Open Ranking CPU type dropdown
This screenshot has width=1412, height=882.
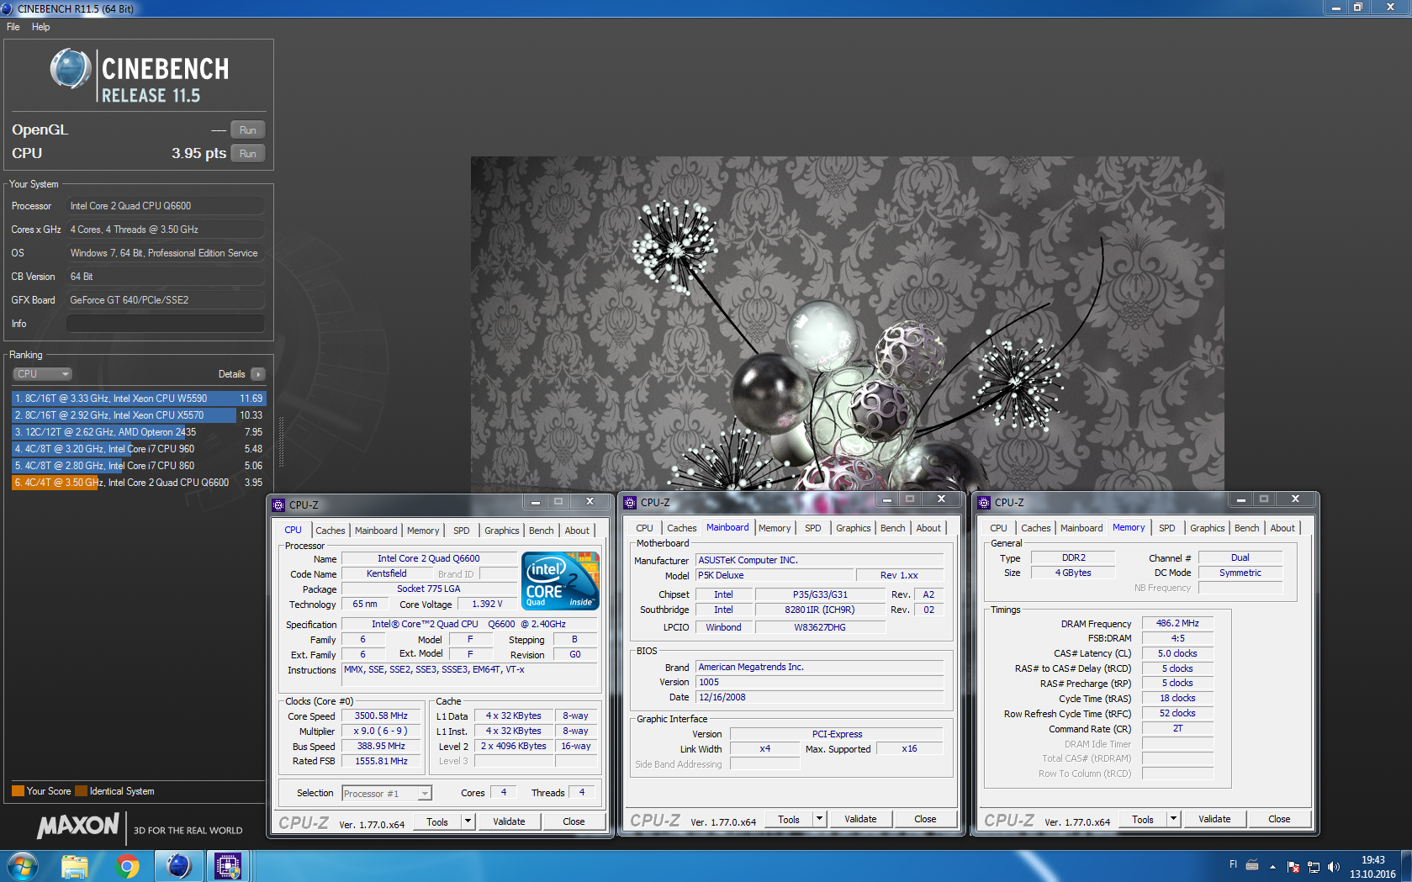(x=42, y=374)
